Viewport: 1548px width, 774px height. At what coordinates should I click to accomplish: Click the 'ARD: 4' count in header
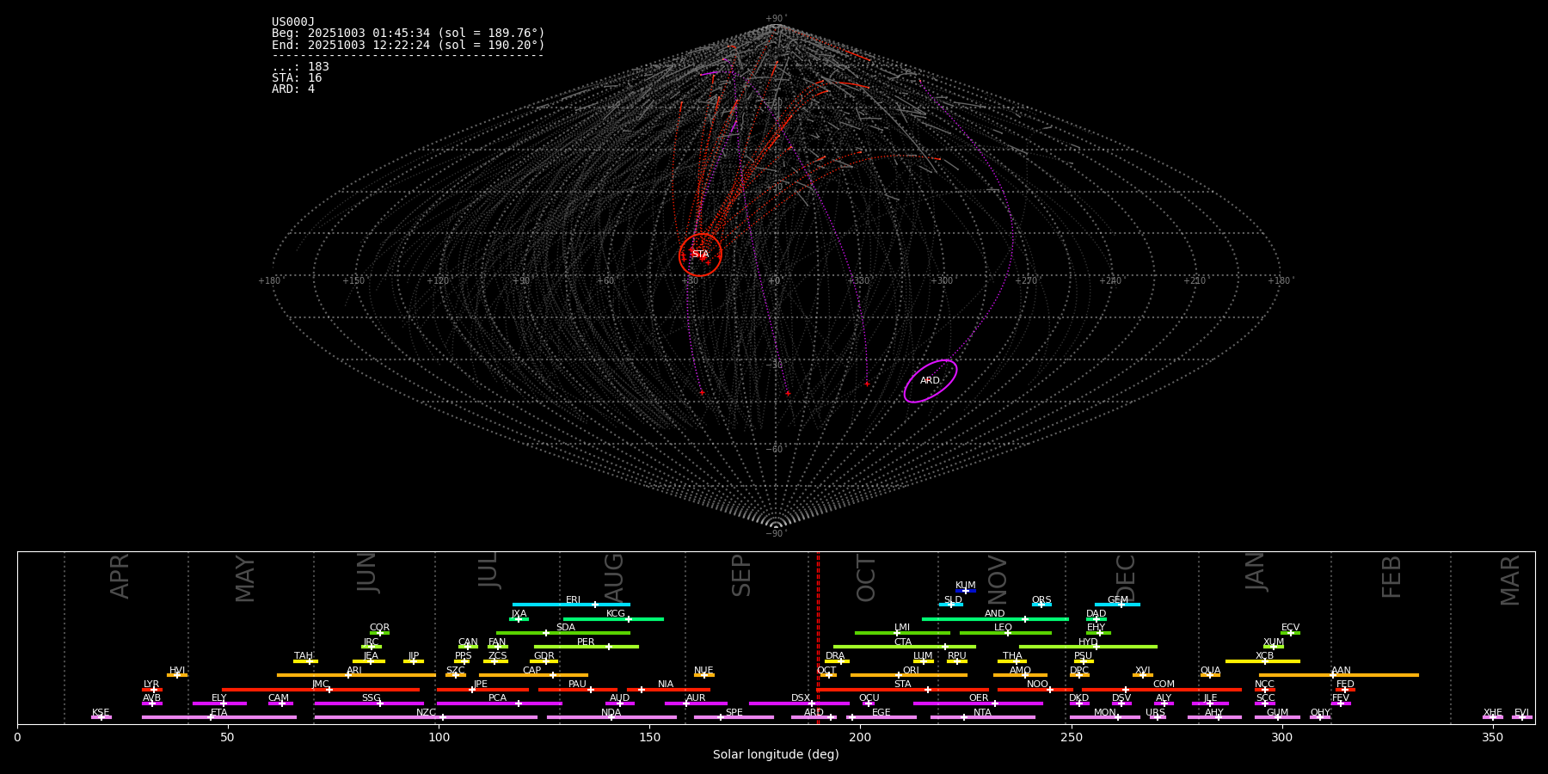293,89
